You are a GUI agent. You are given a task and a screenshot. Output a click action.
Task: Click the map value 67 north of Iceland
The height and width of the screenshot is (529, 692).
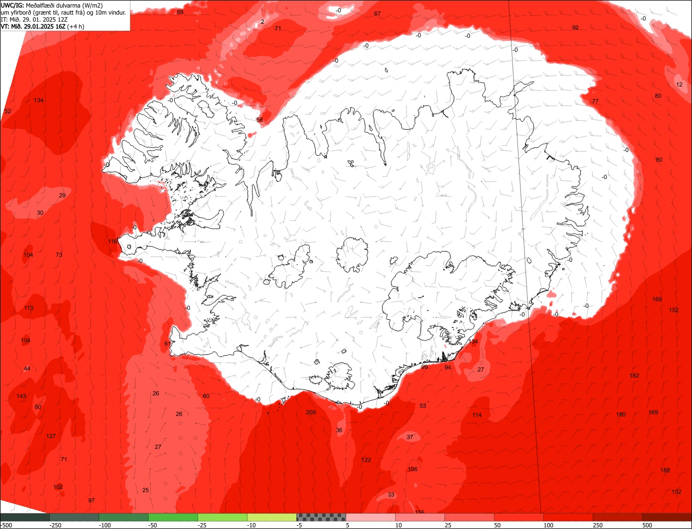[x=377, y=14]
